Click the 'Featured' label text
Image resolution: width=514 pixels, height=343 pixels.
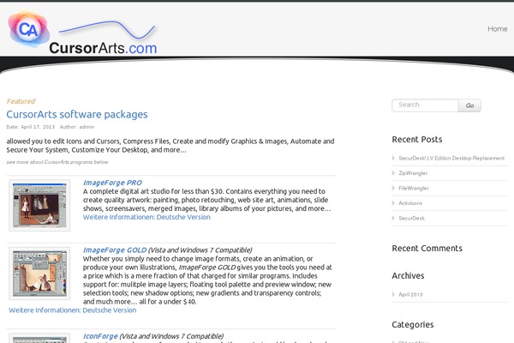coord(21,101)
